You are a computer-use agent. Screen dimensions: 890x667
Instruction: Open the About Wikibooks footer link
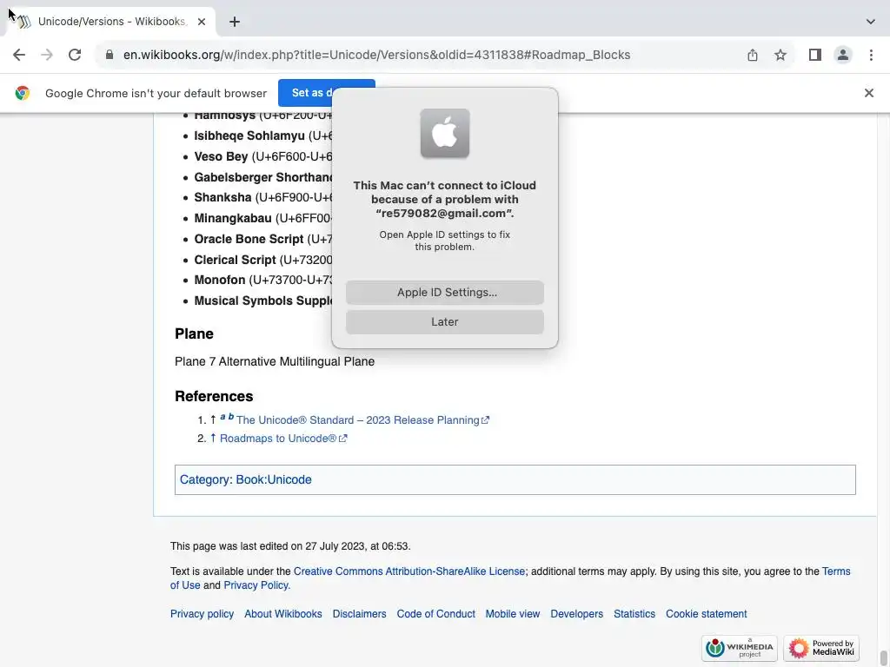coord(283,614)
